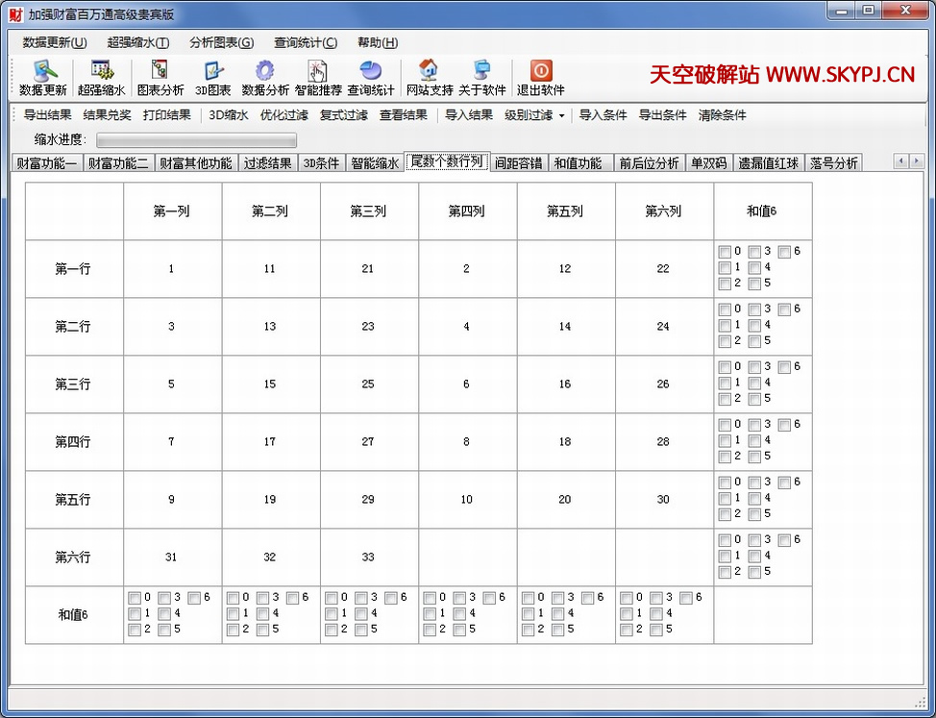936x718 pixels.
Task: Tick checkbox 6 in 第三行 和值6
Action: [x=784, y=367]
